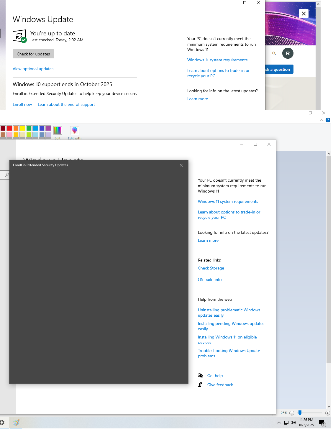Open the R profile avatar in browser
Screen dimensions: 333x429
[x=288, y=53]
